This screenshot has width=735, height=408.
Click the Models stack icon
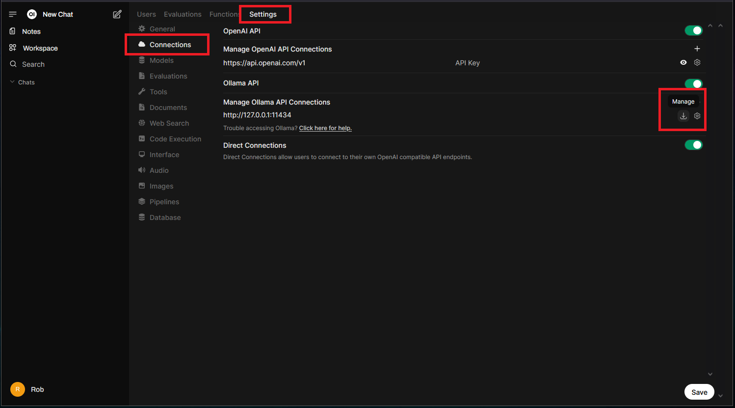(142, 60)
